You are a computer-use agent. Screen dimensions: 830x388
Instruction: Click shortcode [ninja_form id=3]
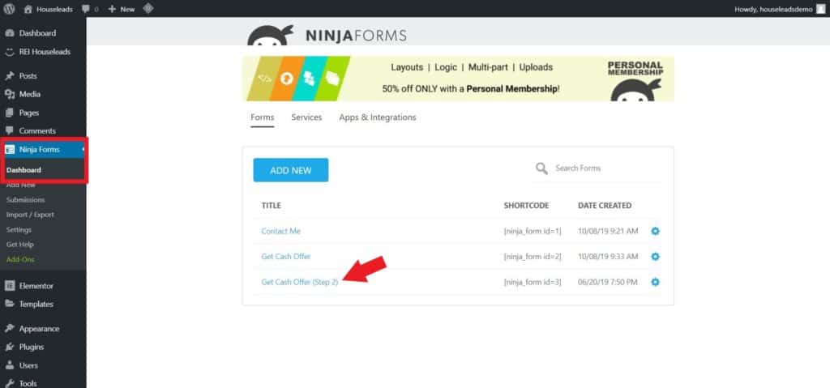point(533,282)
